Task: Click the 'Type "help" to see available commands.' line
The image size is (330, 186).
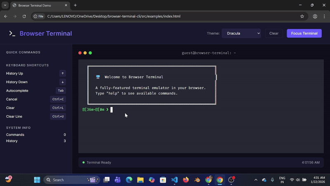Action: tap(137, 93)
